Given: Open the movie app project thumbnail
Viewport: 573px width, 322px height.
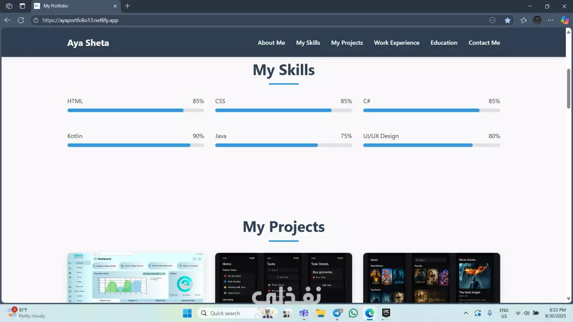Looking at the screenshot, I should point(432,278).
